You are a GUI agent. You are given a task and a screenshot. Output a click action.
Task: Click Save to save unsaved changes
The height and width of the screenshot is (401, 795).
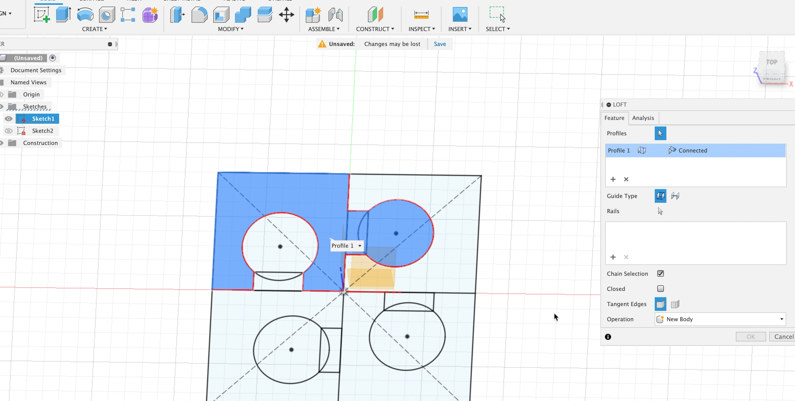point(439,43)
